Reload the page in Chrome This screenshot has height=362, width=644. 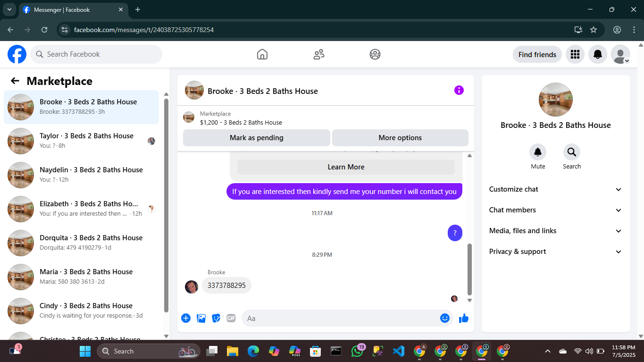pyautogui.click(x=44, y=30)
